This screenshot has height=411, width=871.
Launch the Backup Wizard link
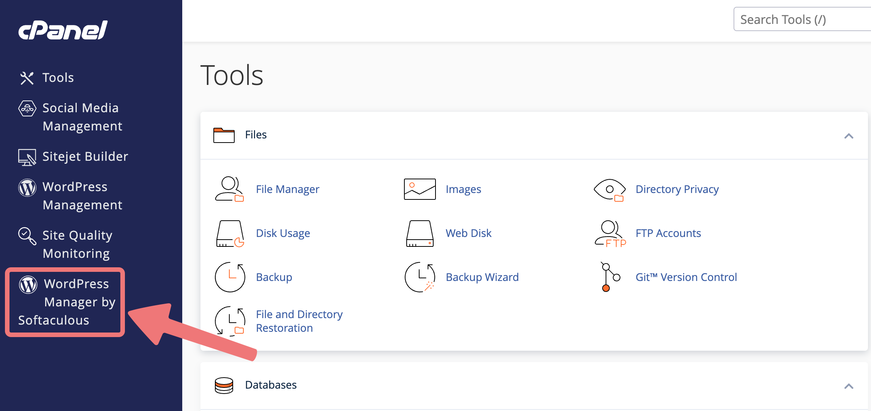[x=482, y=277]
